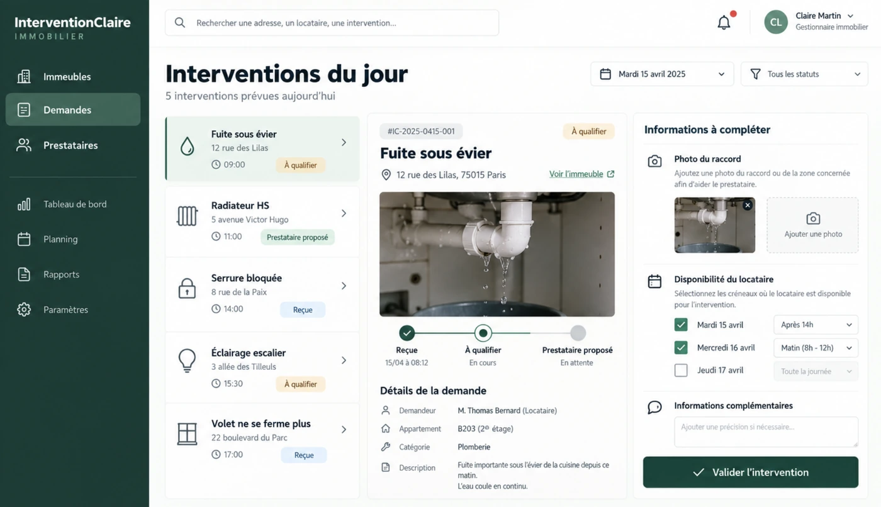Click the CL user avatar
The image size is (881, 507).
776,23
